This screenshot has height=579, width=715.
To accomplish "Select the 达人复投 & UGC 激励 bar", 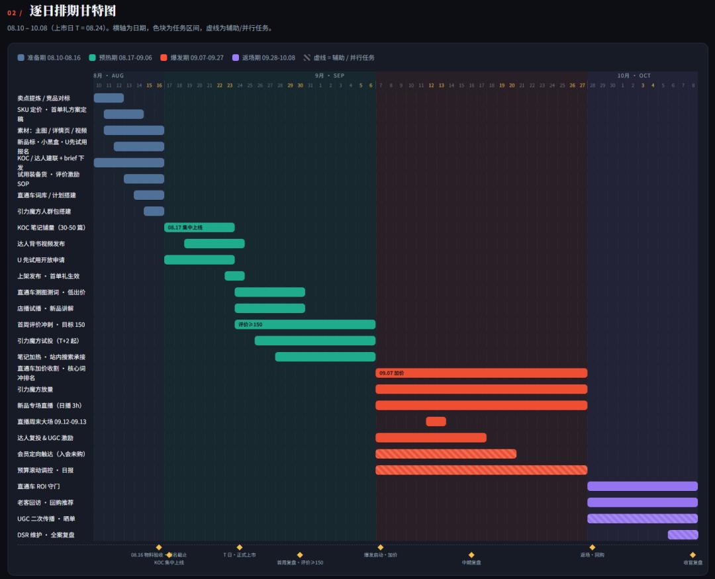I will pos(431,437).
